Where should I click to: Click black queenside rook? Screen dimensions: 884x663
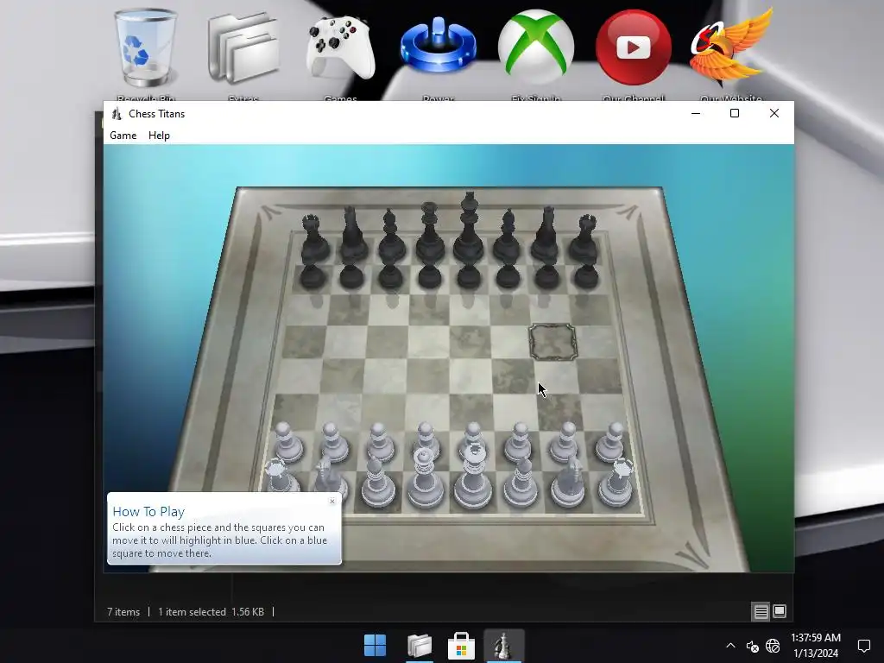(313, 239)
